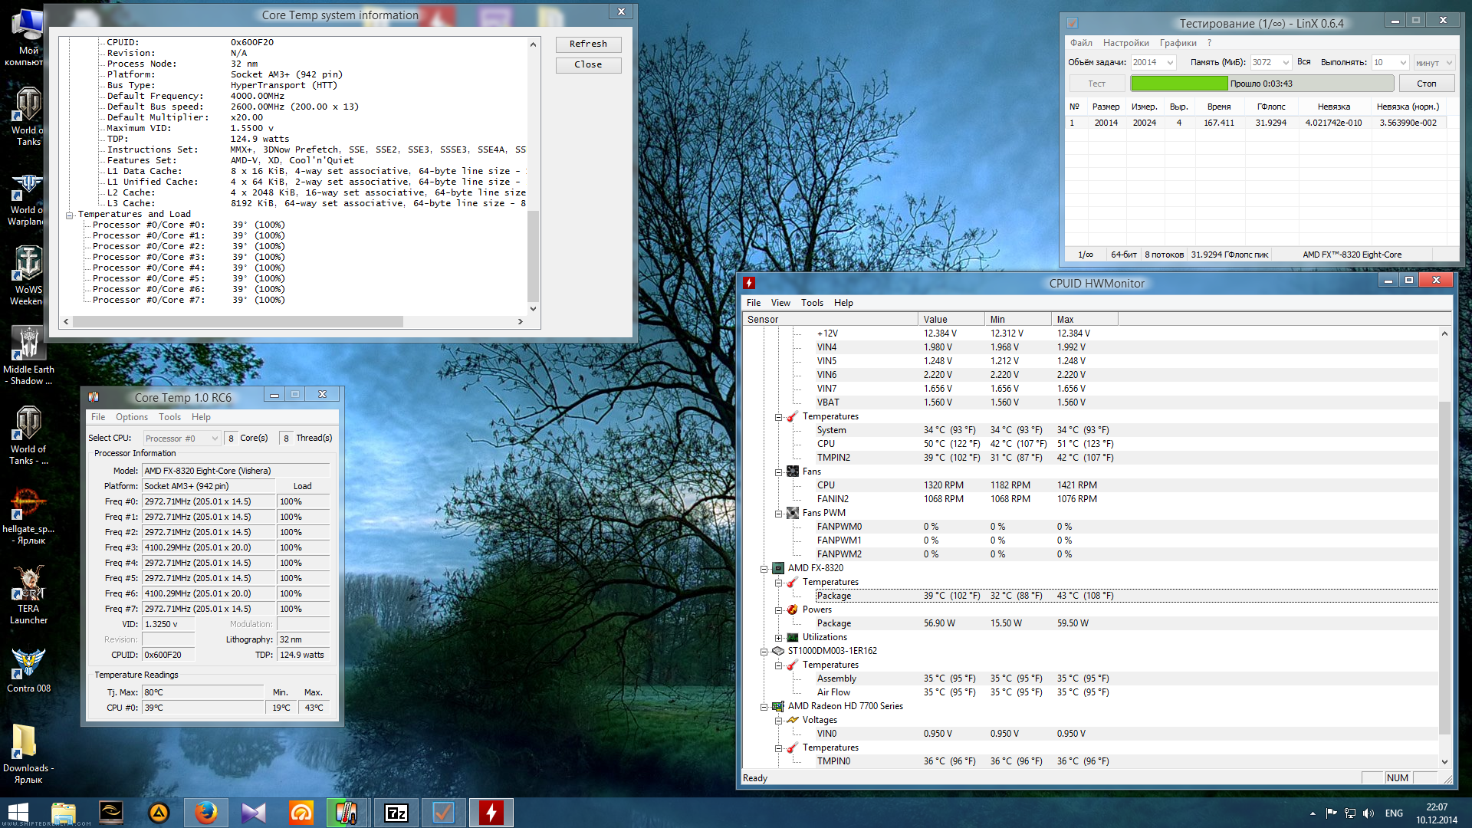Open the Windows Start button
Viewport: 1472px width, 828px height.
coord(18,813)
